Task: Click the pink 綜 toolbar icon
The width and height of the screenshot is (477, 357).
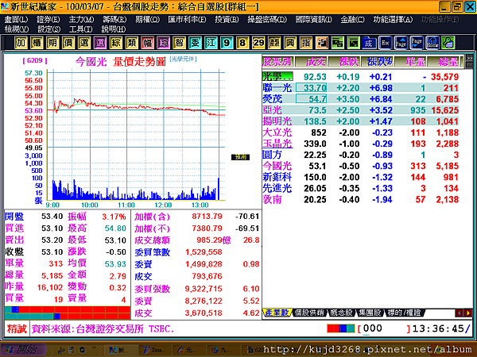Action: click(163, 43)
